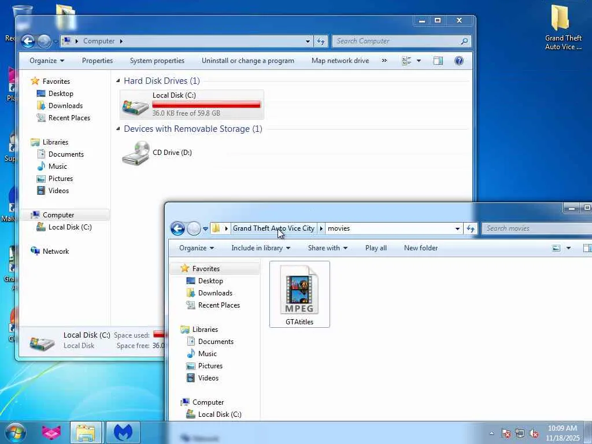The width and height of the screenshot is (592, 444).
Task: Click Back arrow in movies window
Action: click(x=177, y=228)
